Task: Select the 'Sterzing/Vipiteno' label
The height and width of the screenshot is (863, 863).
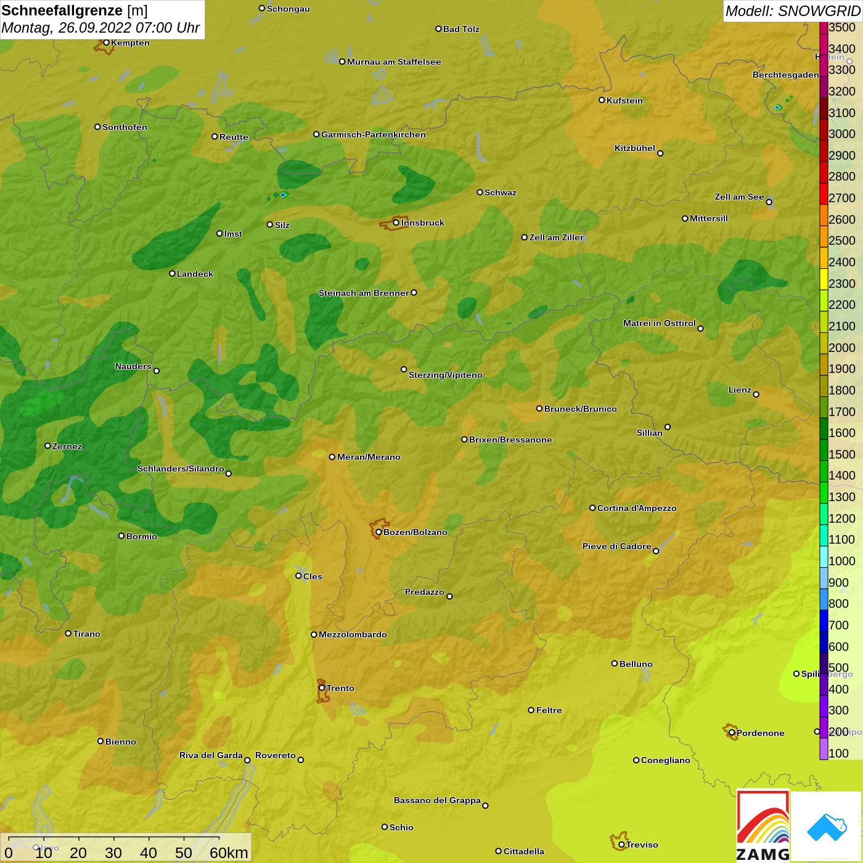Action: 446,375
